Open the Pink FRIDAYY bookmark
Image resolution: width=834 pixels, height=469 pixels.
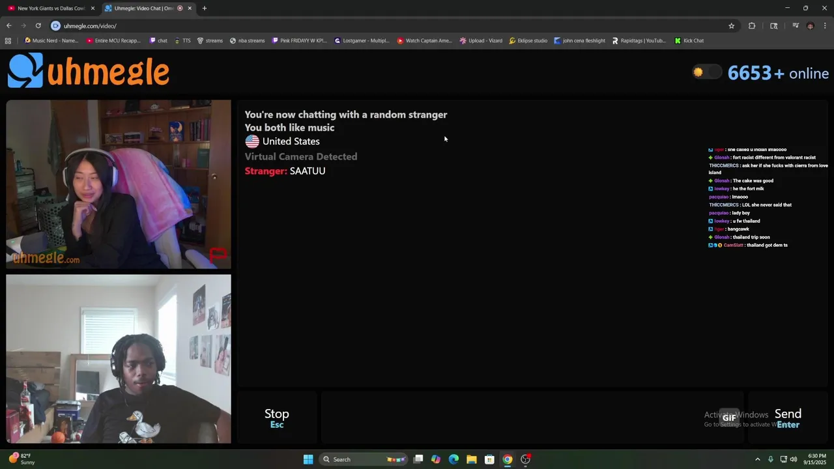(x=299, y=40)
